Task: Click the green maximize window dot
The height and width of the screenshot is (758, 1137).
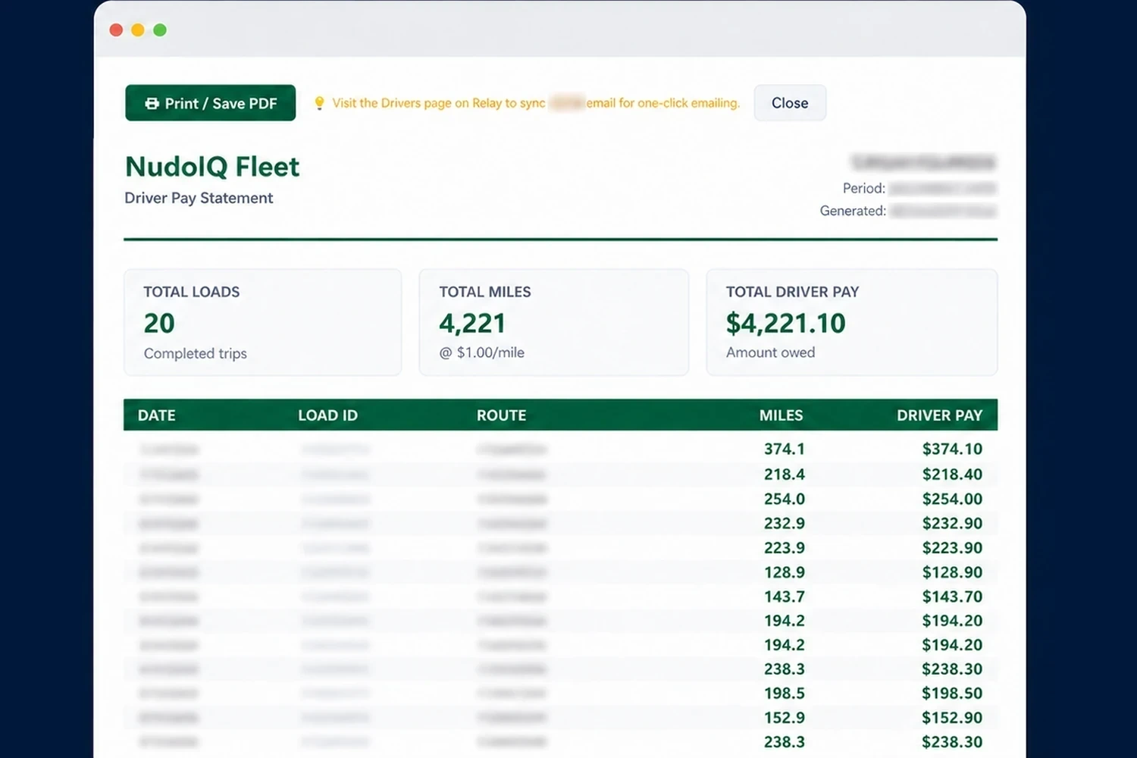Action: coord(160,30)
